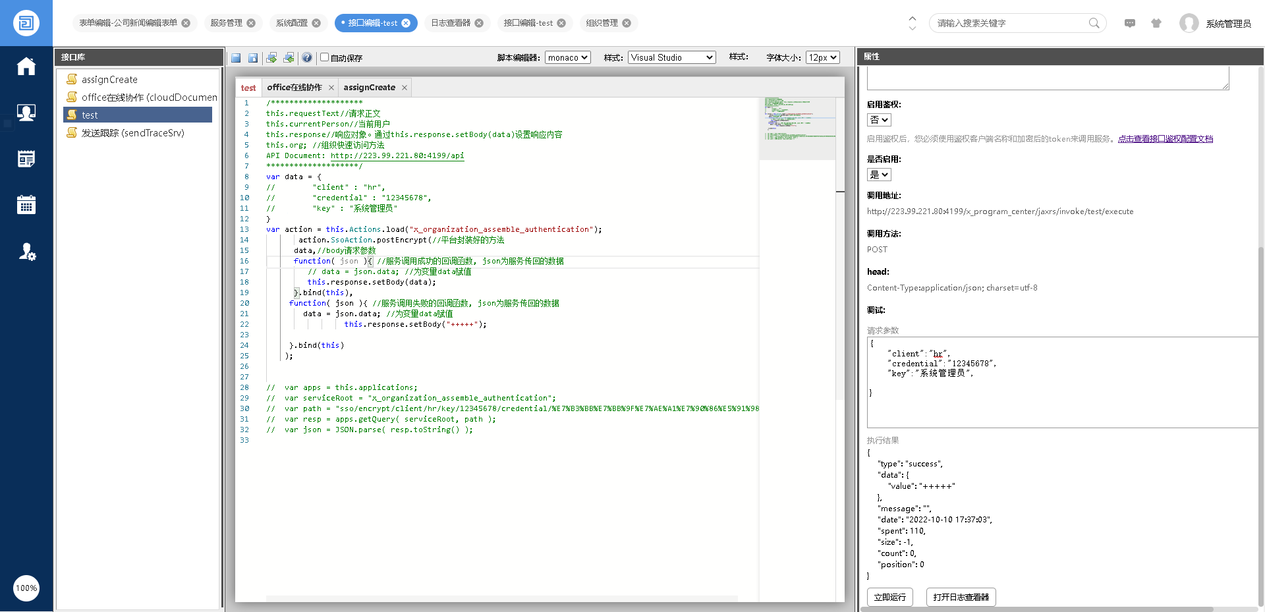Screen dimensions: 1265x612
Task: Click the export script icon with green arrow
Action: tap(272, 58)
